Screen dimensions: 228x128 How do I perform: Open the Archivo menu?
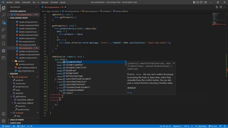click(x=10, y=2)
